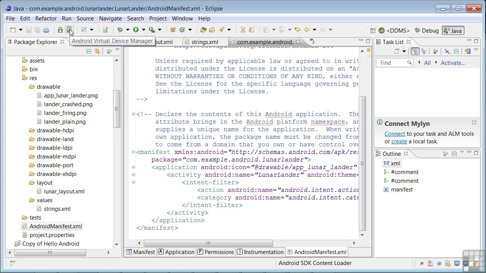Open the Outline view menu triangle

(x=462, y=152)
